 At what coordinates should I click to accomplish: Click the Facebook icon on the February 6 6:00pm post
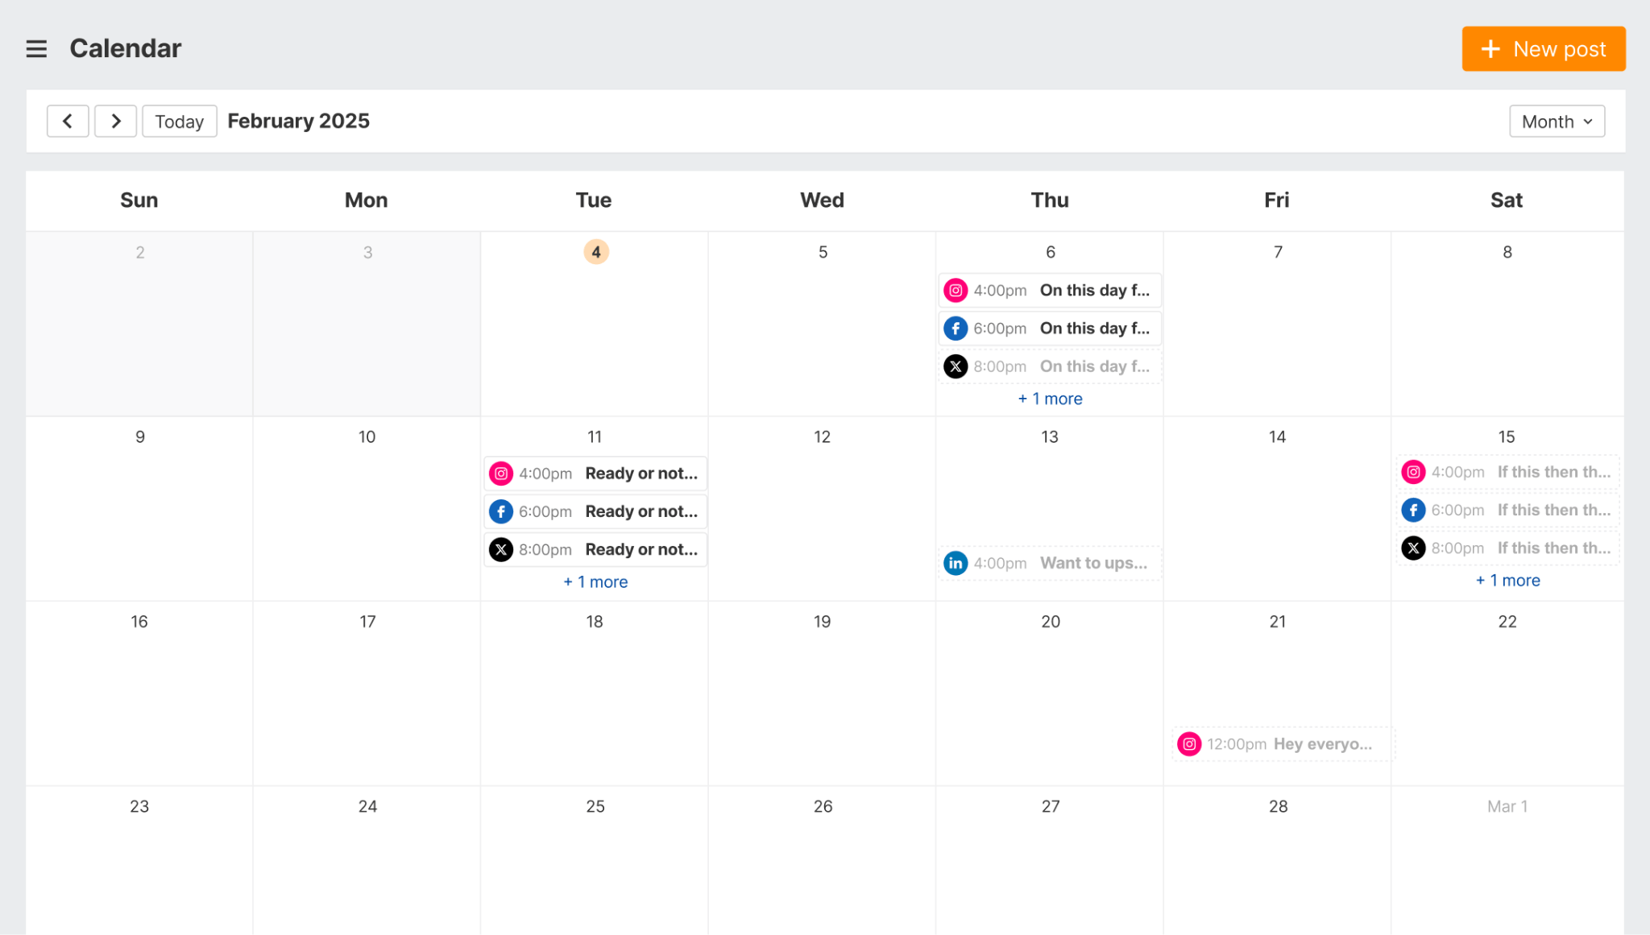pyautogui.click(x=956, y=328)
